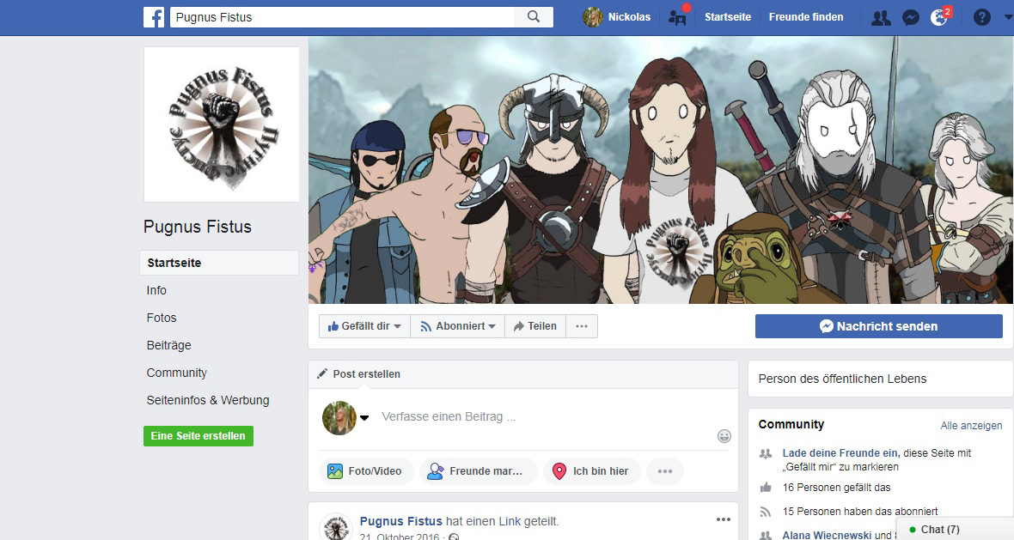
Task: Click Freunde markieren button
Action: pos(478,470)
